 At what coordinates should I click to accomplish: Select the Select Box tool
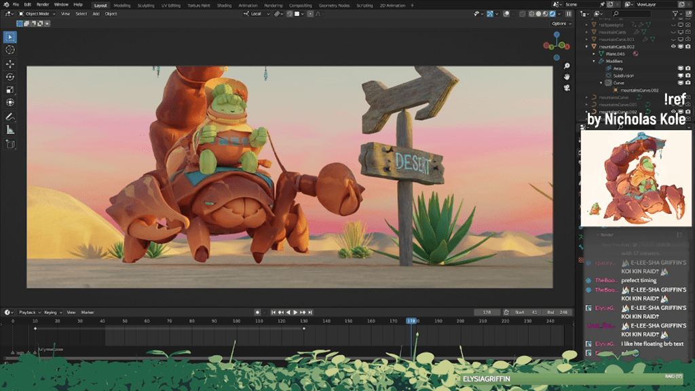(x=10, y=37)
